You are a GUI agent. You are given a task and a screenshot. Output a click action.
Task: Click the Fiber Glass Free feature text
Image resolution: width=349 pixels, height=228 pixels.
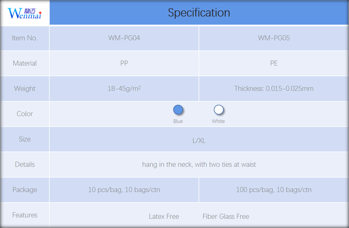click(226, 216)
